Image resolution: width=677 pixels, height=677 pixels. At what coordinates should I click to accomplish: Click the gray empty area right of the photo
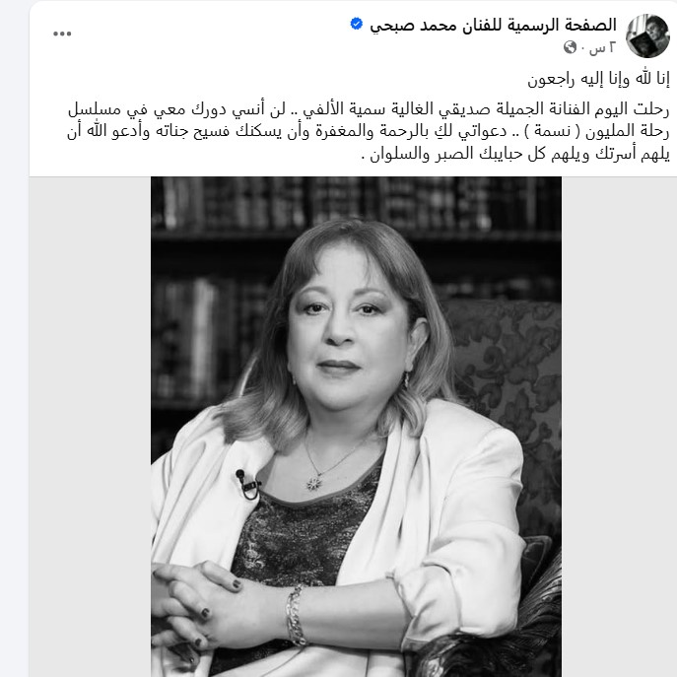pyautogui.click(x=619, y=427)
